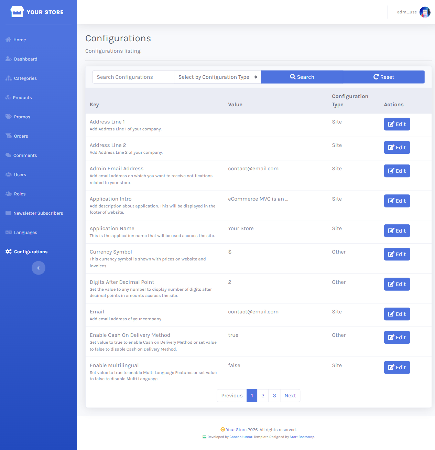Screen dimensions: 435x450
Task: Edit the Application Name configuration
Action: (397, 231)
